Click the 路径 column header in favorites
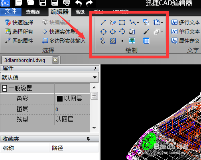Screen dimensions: 201x160 [74, 148]
